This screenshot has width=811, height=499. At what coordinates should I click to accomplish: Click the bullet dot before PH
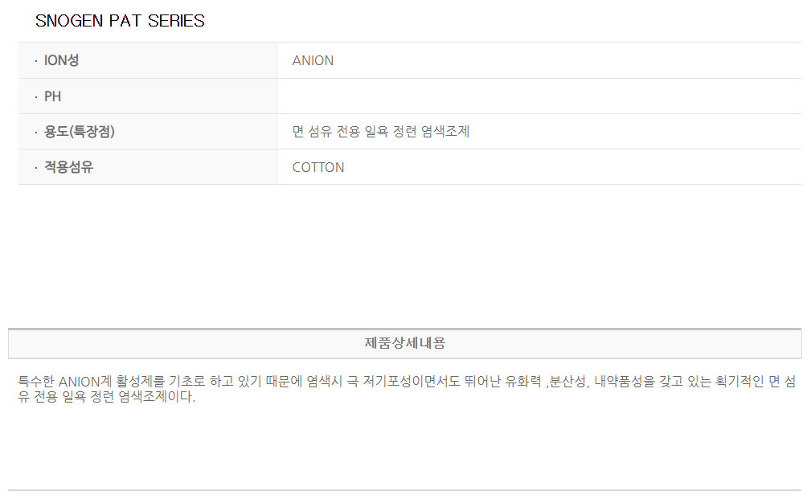click(x=36, y=96)
